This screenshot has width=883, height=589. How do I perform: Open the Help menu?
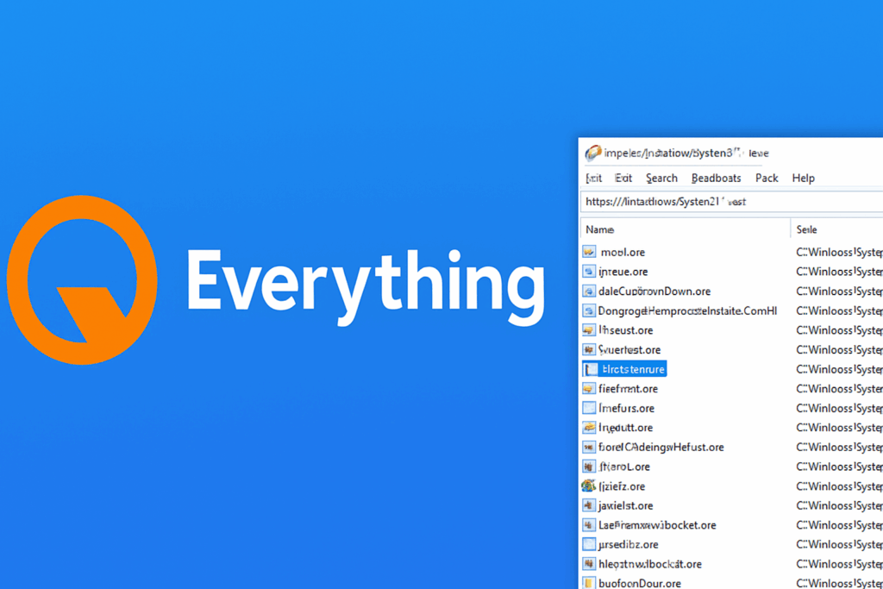[803, 178]
